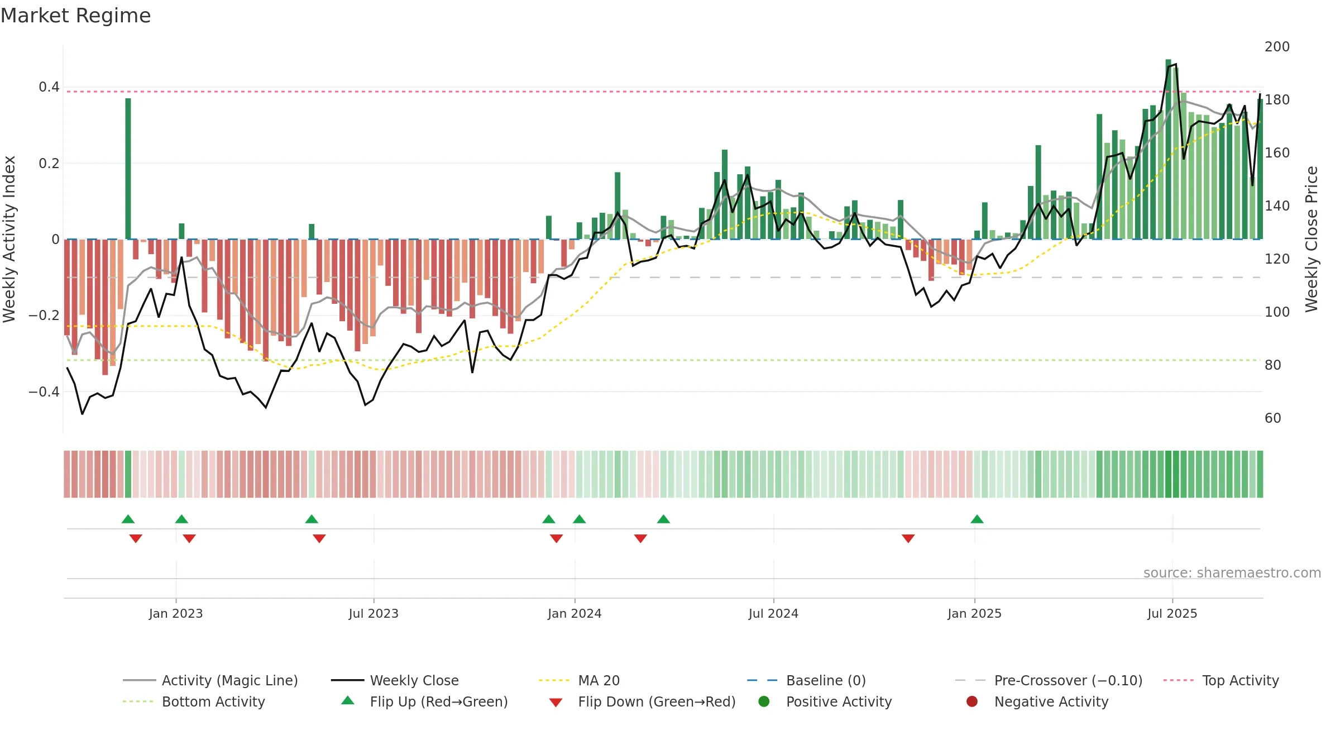Viewport: 1340px width, 754px height.
Task: Select the first red flip-down marker before Jan 2023
Action: (x=136, y=538)
